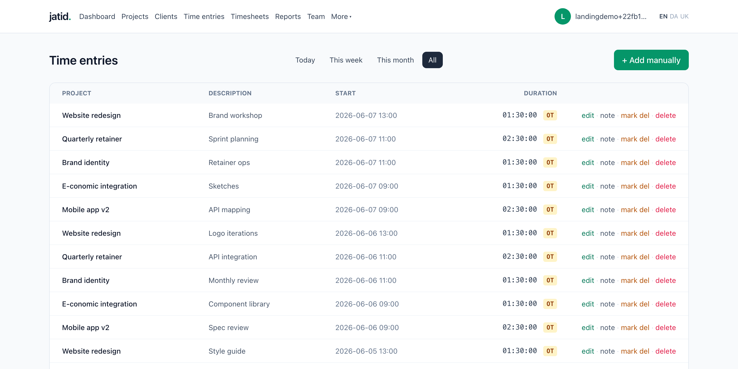The image size is (738, 369).
Task: Open note for Sprint planning entry
Action: pos(607,139)
